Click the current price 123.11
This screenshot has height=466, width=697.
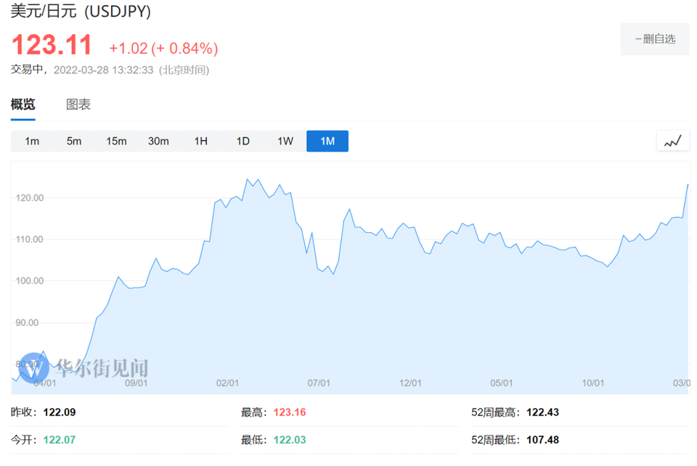[x=52, y=46]
